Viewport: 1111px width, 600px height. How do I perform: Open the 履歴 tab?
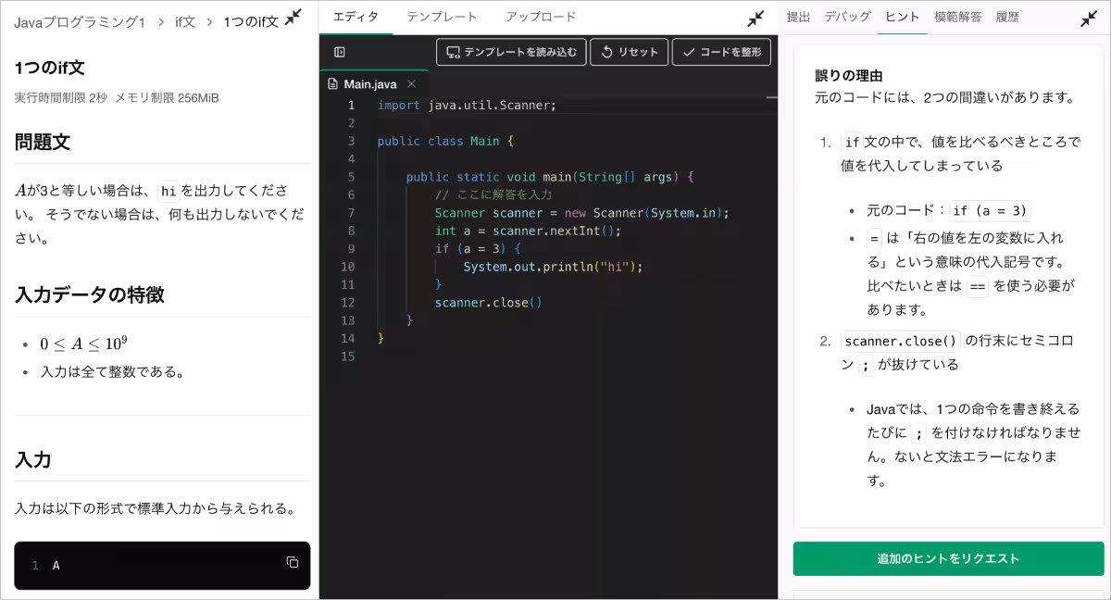[1007, 17]
